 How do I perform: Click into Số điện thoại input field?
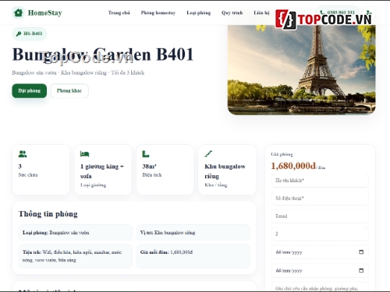[320, 198]
